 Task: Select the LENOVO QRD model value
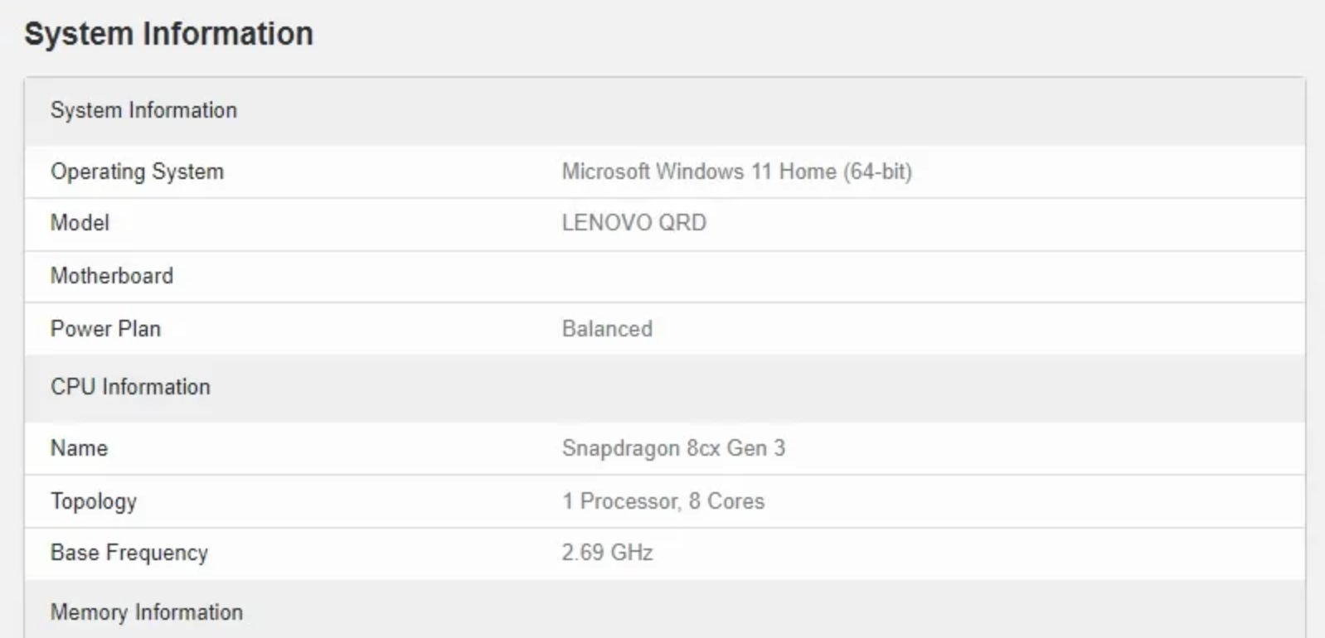[633, 223]
